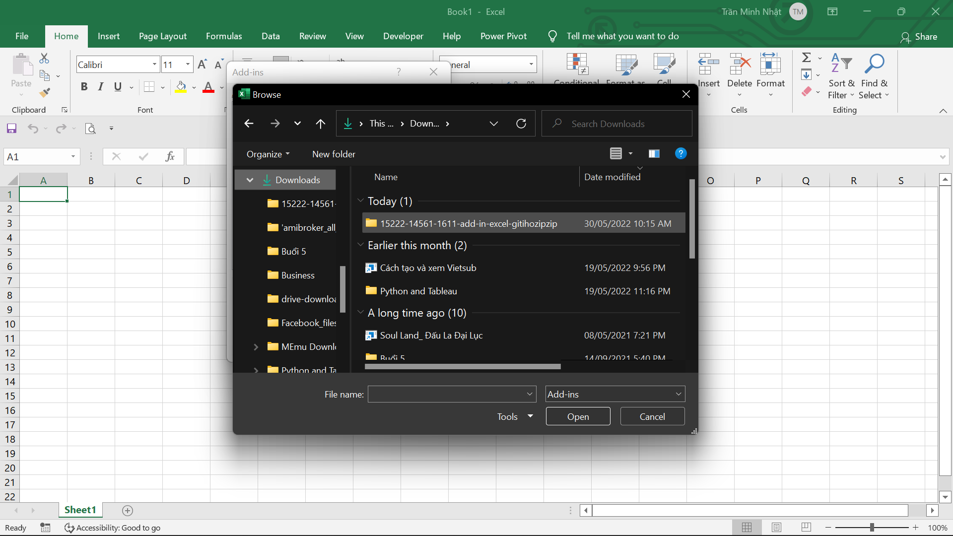Click the Search Downloads box

click(617, 124)
